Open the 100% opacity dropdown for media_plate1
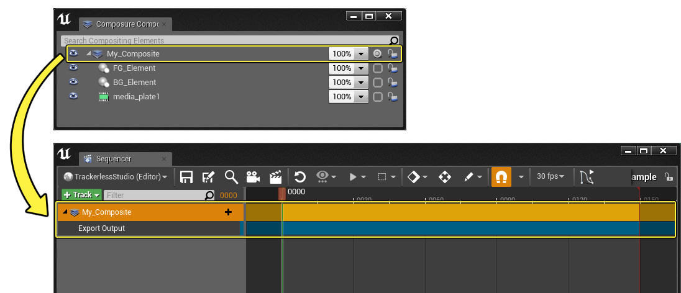Screen dimensions: 681x293 tap(361, 97)
